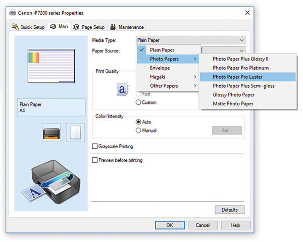Click the Set... button

(x=227, y=131)
